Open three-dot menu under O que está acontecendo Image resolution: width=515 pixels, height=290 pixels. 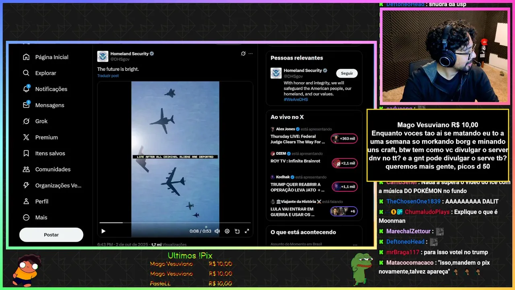point(355,244)
